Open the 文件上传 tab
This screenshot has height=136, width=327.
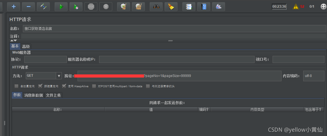click(53, 95)
